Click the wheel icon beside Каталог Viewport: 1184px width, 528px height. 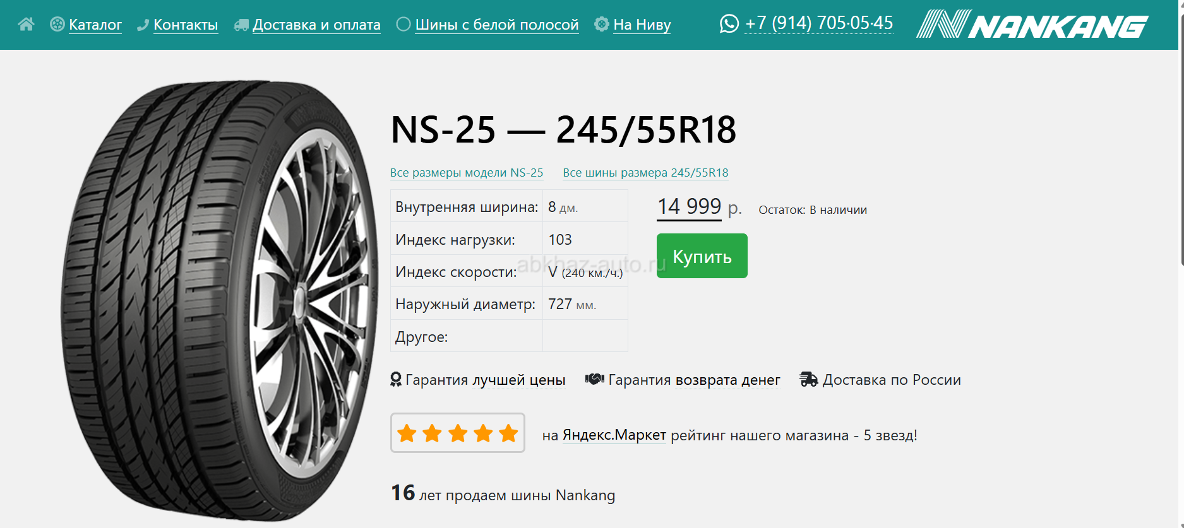pos(57,25)
